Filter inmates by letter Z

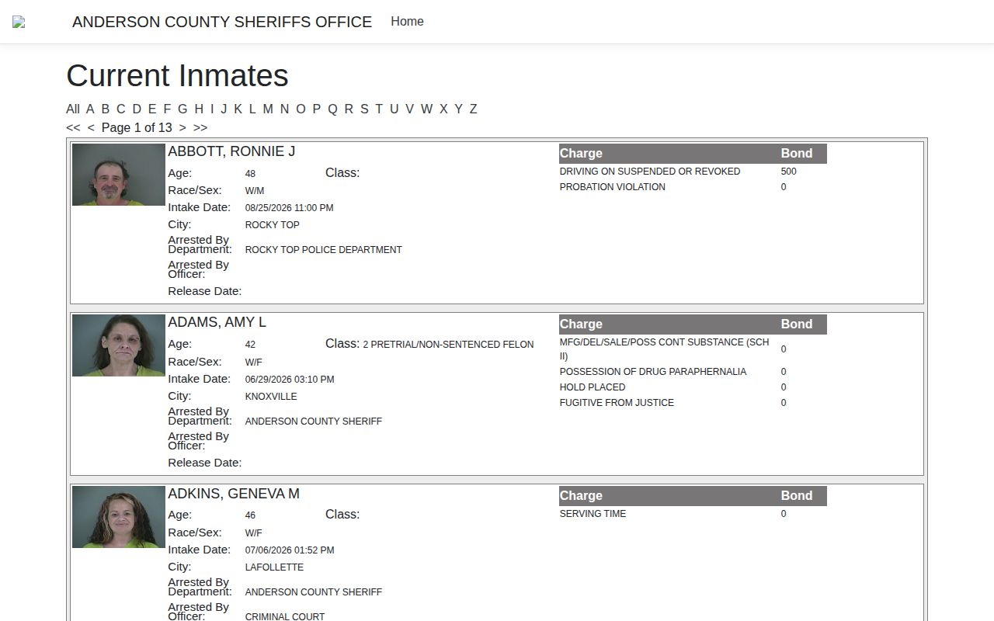[x=473, y=109]
